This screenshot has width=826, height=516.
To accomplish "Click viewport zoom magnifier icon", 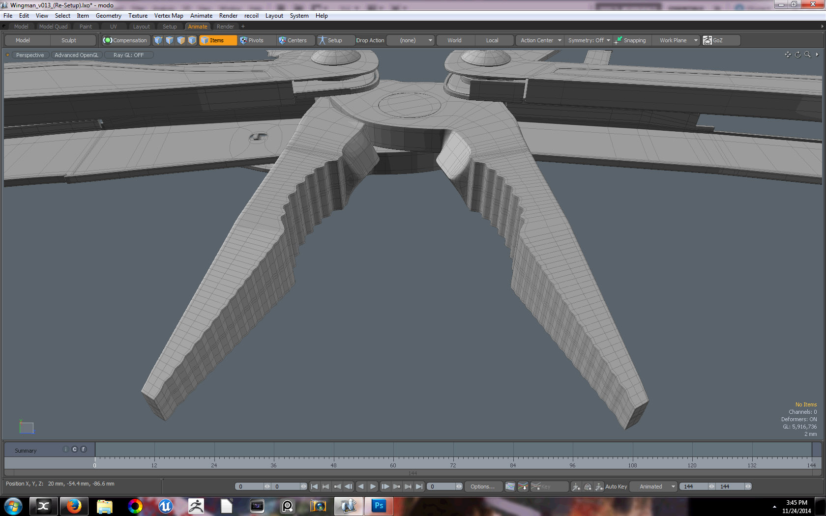I will 807,55.
